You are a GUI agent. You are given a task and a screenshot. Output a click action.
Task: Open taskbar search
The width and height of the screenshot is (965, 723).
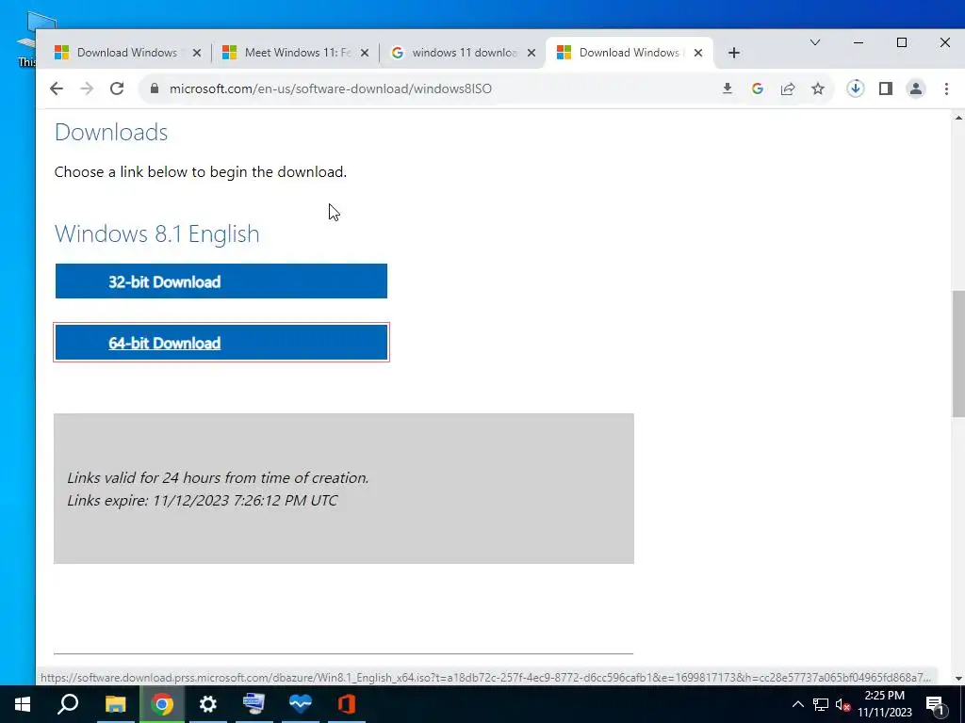[68, 704]
